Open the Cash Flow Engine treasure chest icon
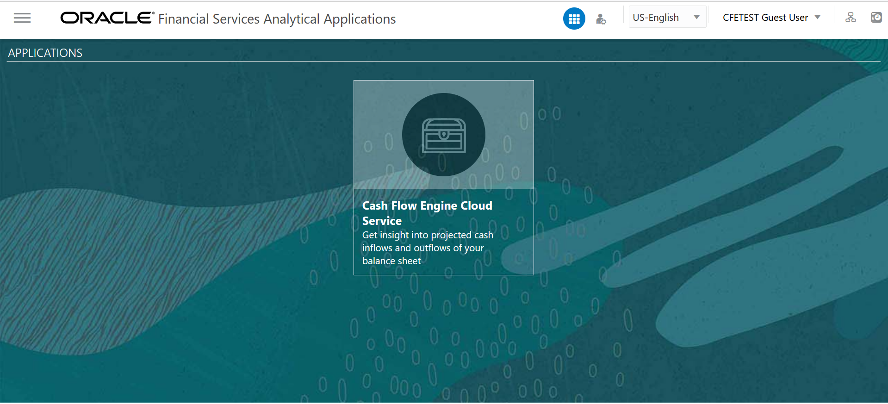This screenshot has width=888, height=404. (x=443, y=135)
